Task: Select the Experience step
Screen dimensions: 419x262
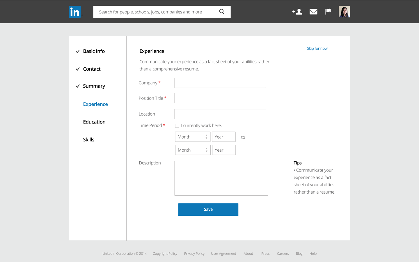Action: [x=95, y=104]
